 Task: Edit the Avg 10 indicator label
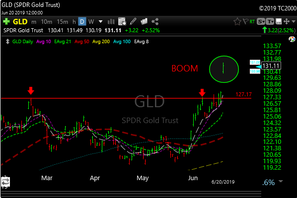coord(44,42)
